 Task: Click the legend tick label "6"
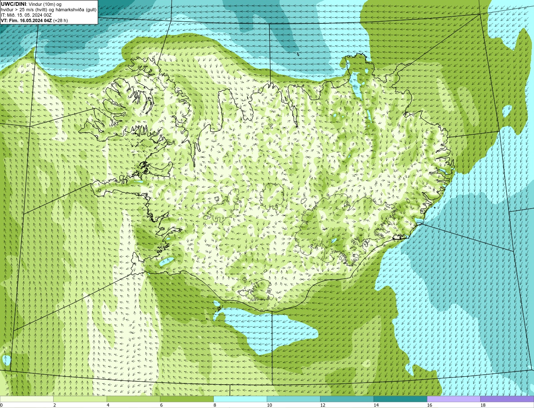tap(161, 405)
